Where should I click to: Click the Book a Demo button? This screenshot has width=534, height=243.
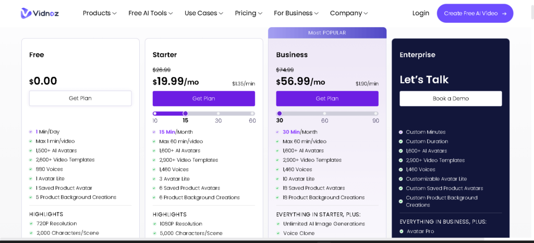tap(451, 98)
